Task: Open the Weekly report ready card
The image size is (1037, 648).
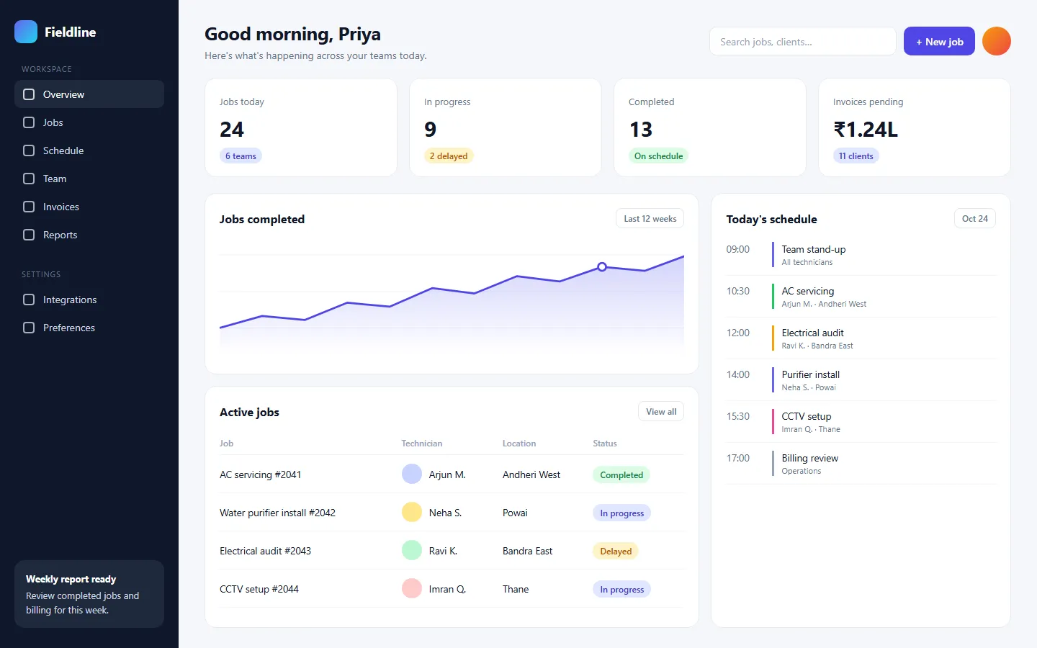Action: click(89, 594)
